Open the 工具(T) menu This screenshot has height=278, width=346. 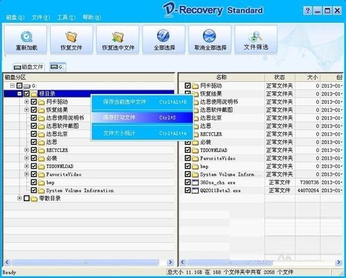click(x=66, y=17)
